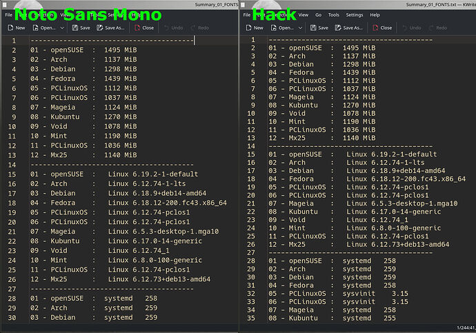Click '1137 MiB' in the left window
476x333 pixels.
(121, 59)
